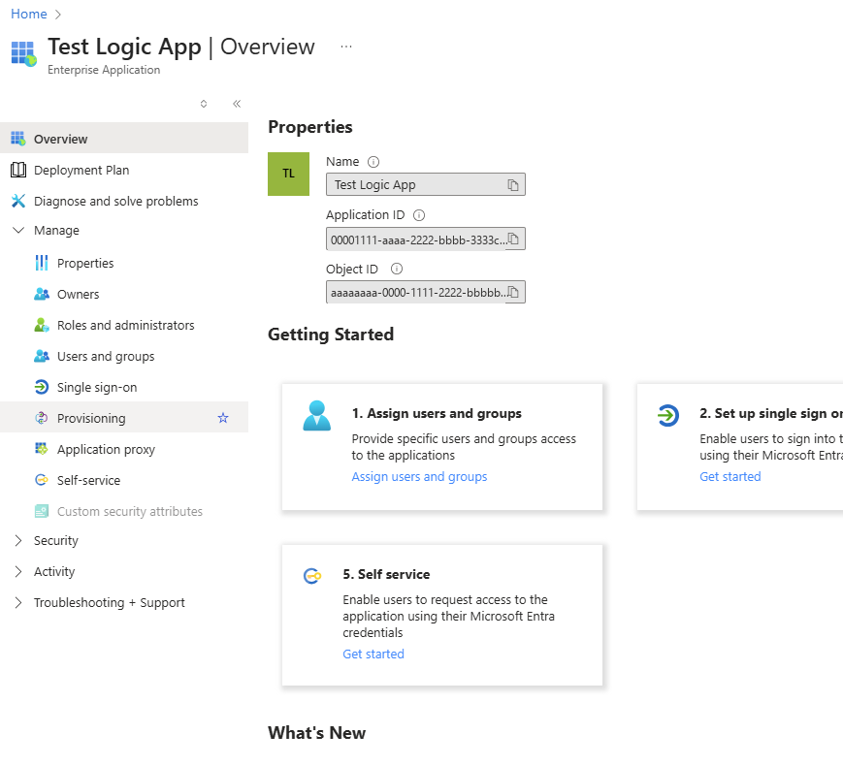Select Overview in the sidebar
The width and height of the screenshot is (843, 766).
tap(124, 139)
